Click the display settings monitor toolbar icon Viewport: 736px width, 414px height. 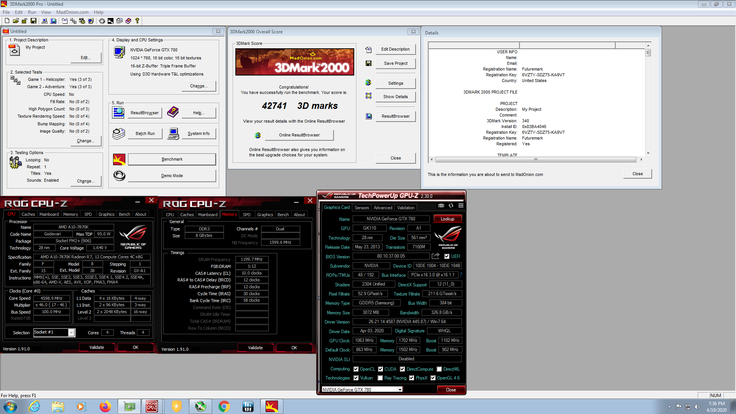pyautogui.click(x=90, y=21)
